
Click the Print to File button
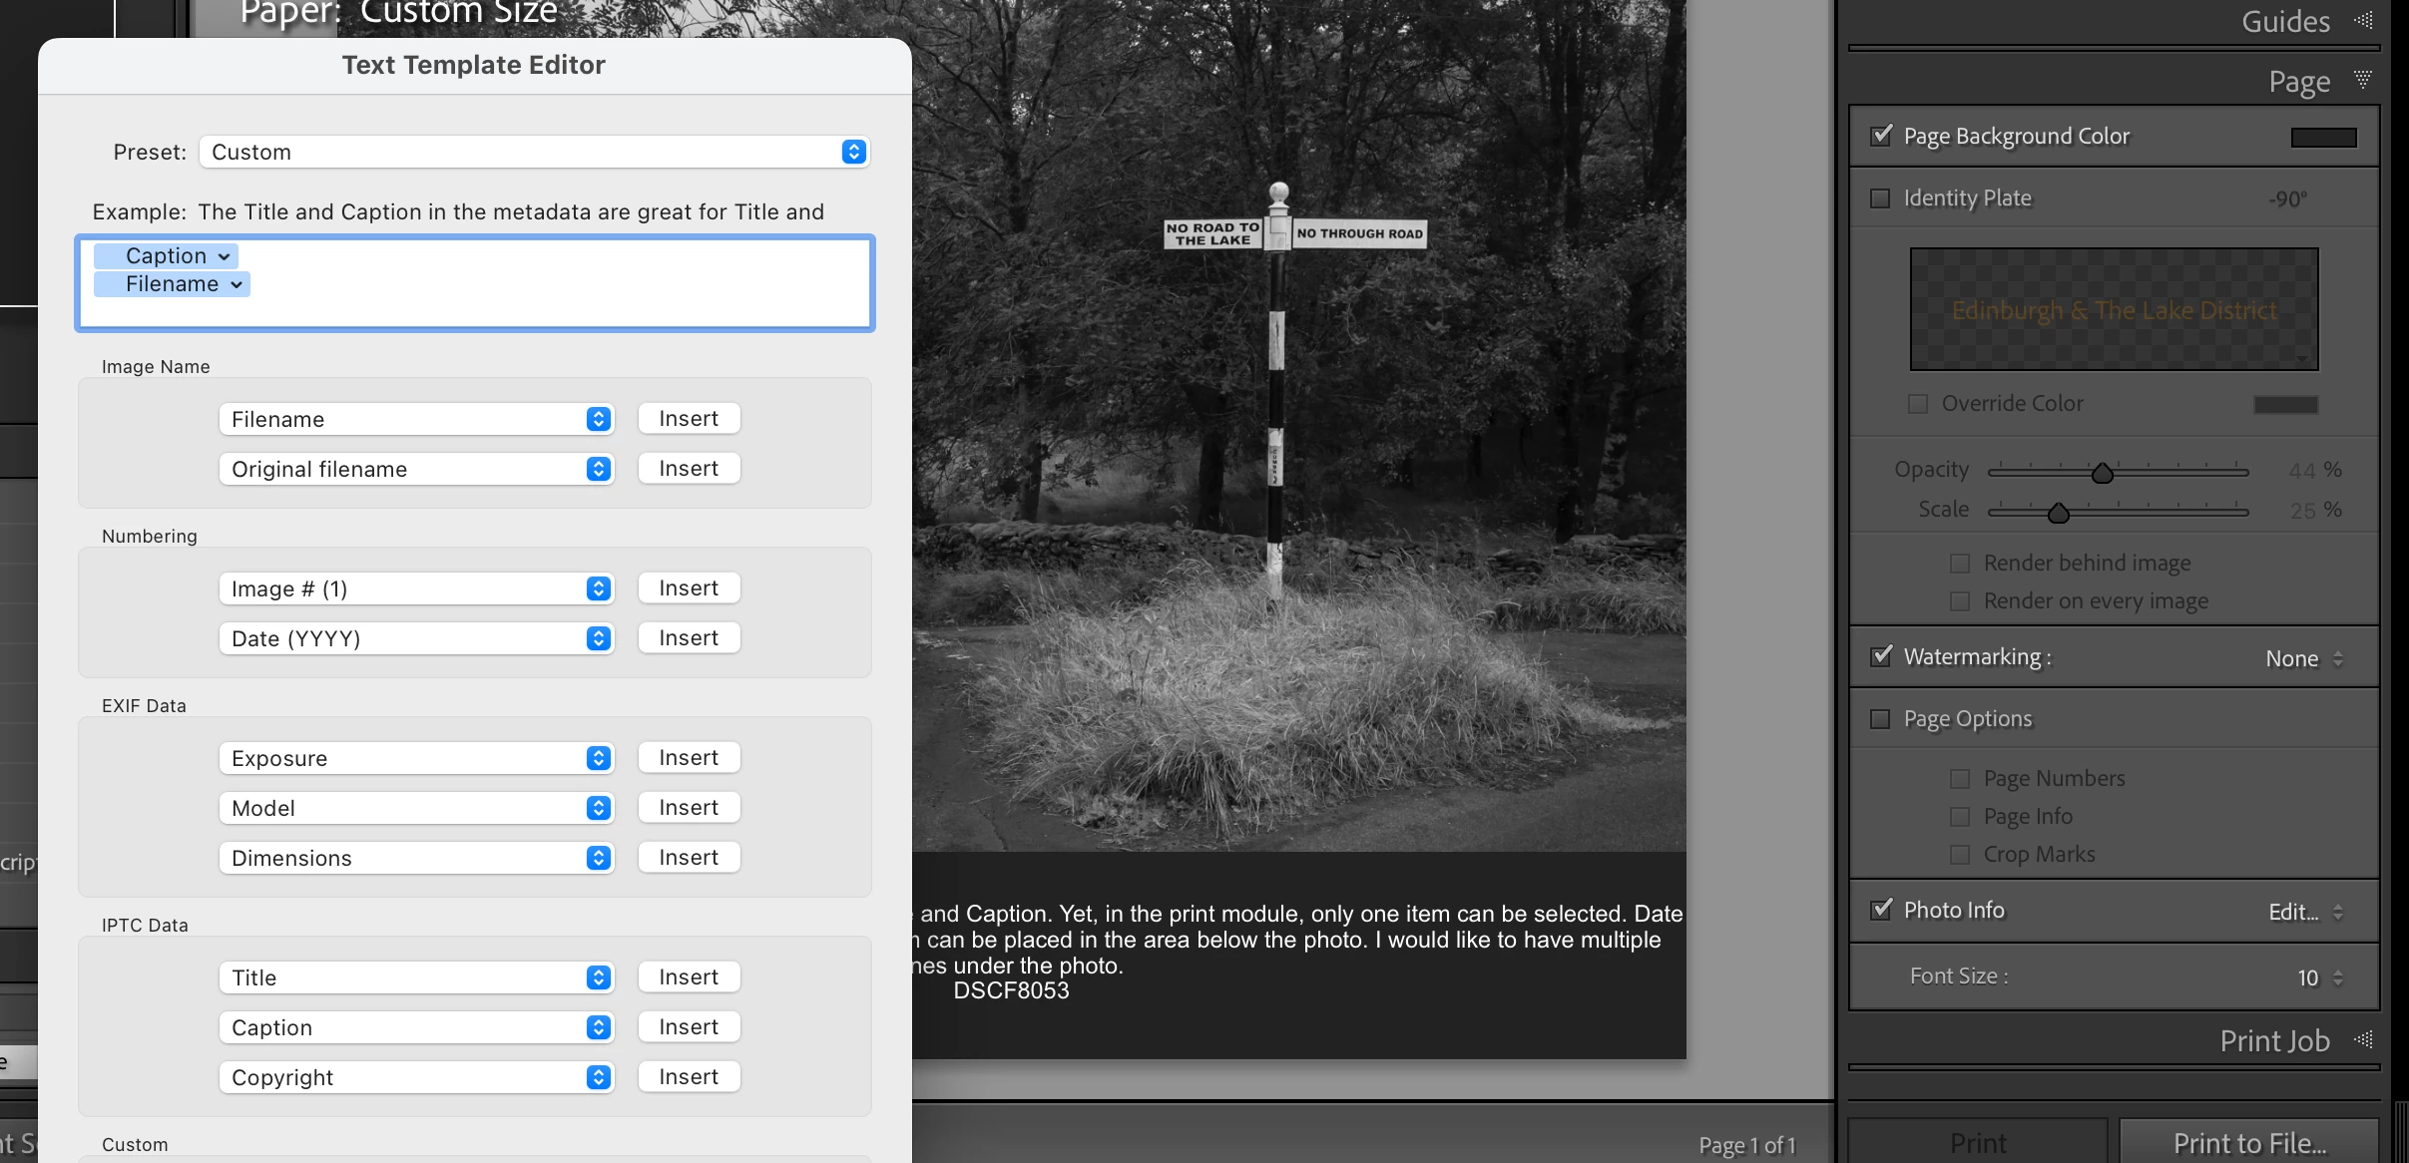pyautogui.click(x=2249, y=1142)
